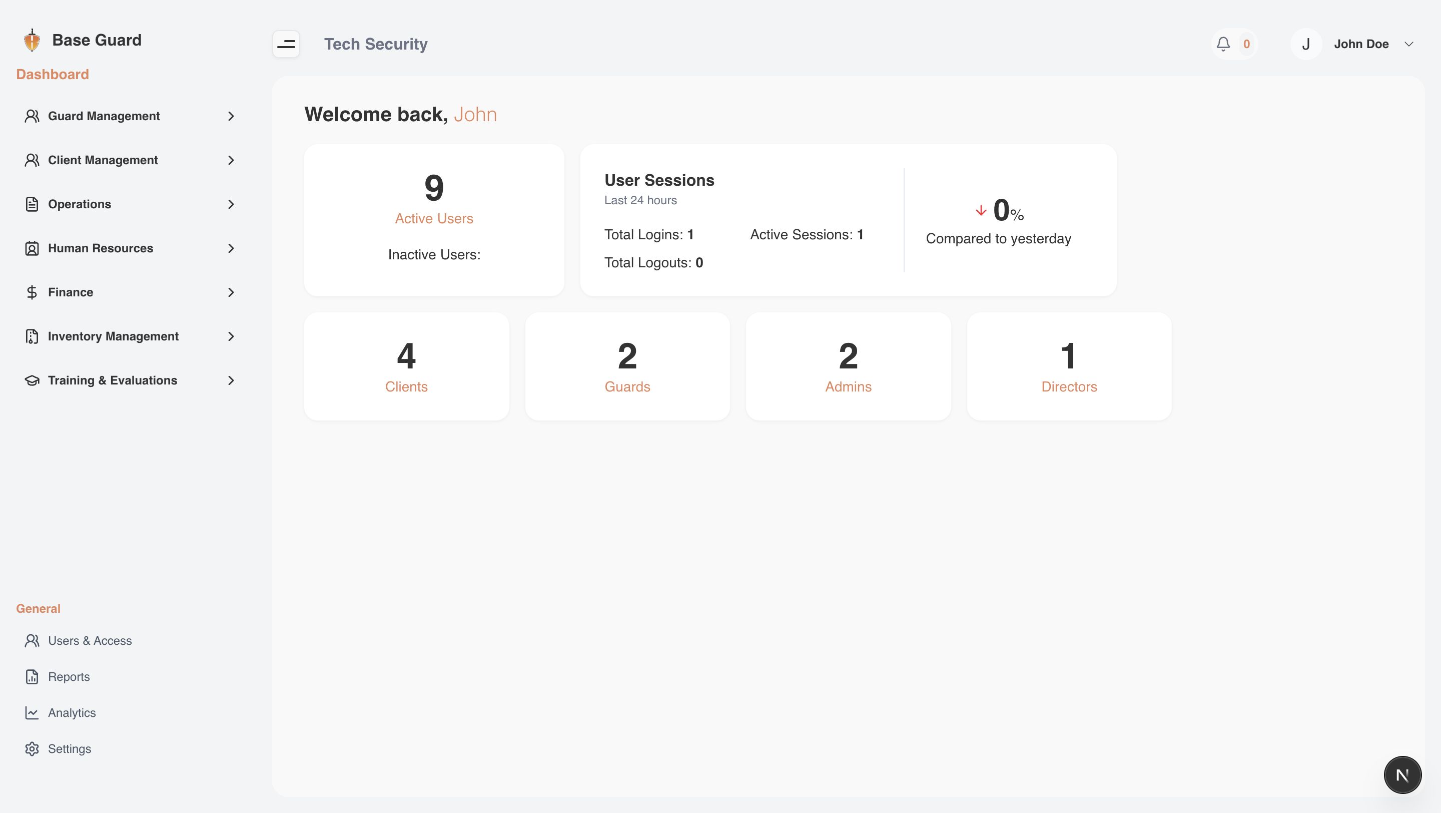This screenshot has height=813, width=1441.
Task: Click the Dashboard heading link
Action: [x=52, y=75]
